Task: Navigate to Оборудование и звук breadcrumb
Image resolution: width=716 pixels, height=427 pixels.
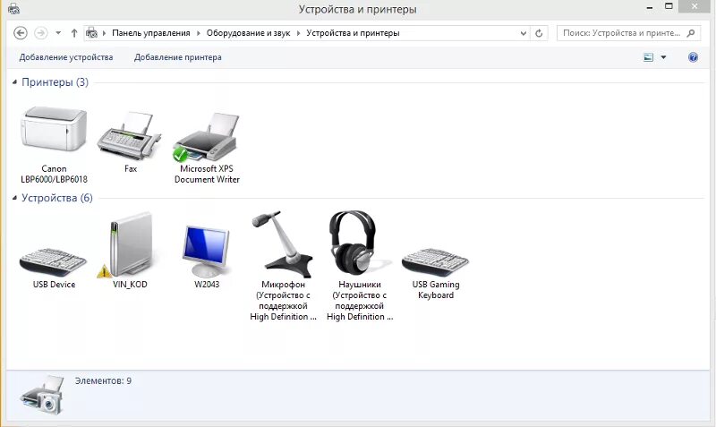Action: tap(248, 33)
